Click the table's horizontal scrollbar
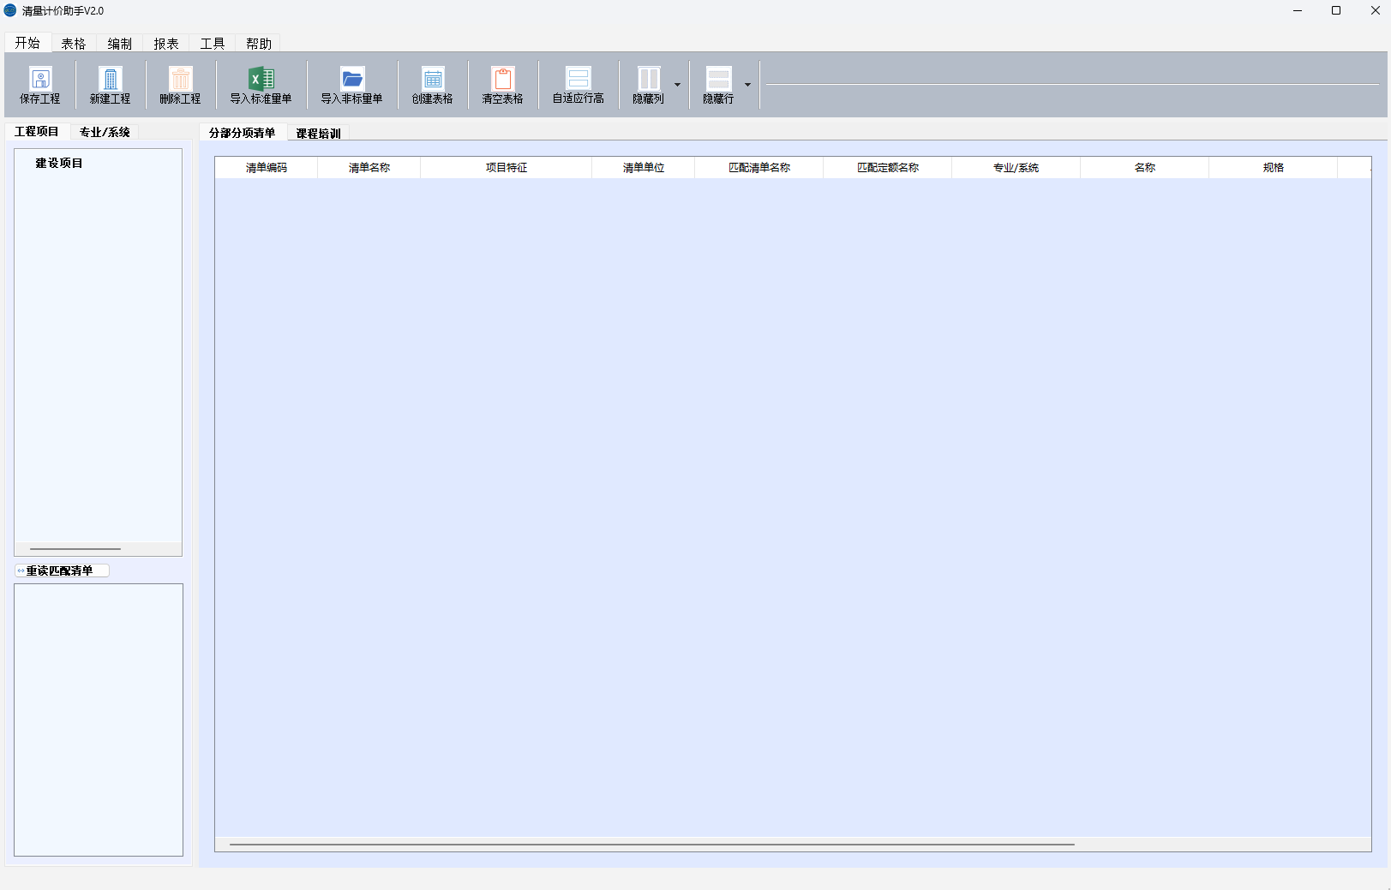Image resolution: width=1391 pixels, height=890 pixels. click(x=652, y=844)
